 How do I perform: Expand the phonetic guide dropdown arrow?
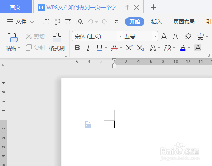point(207,36)
